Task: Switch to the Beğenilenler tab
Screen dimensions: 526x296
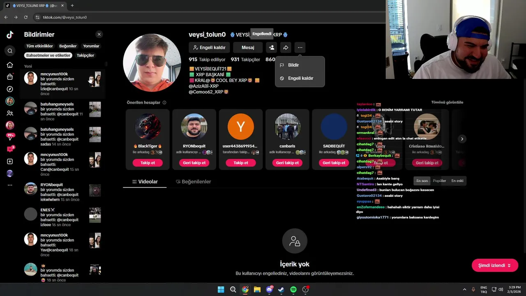Action: [x=193, y=182]
